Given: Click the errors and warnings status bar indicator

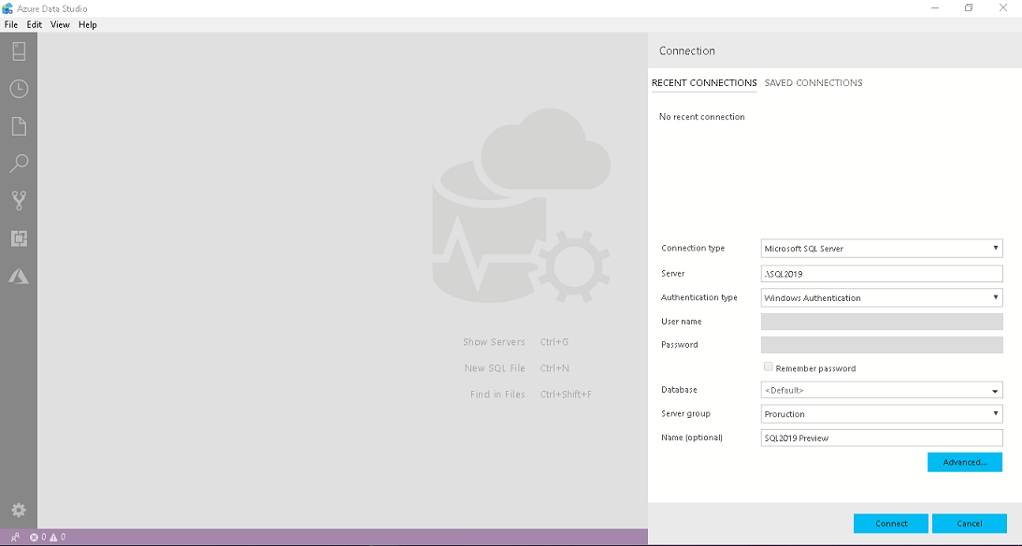Looking at the screenshot, I should click(x=48, y=538).
